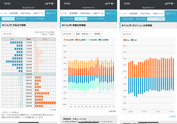The height and width of the screenshot is (124, 177).
Task: Open the 米ドル/円 currency selector on the ポジション比率情報 screen
Action: pyautogui.click(x=127, y=34)
